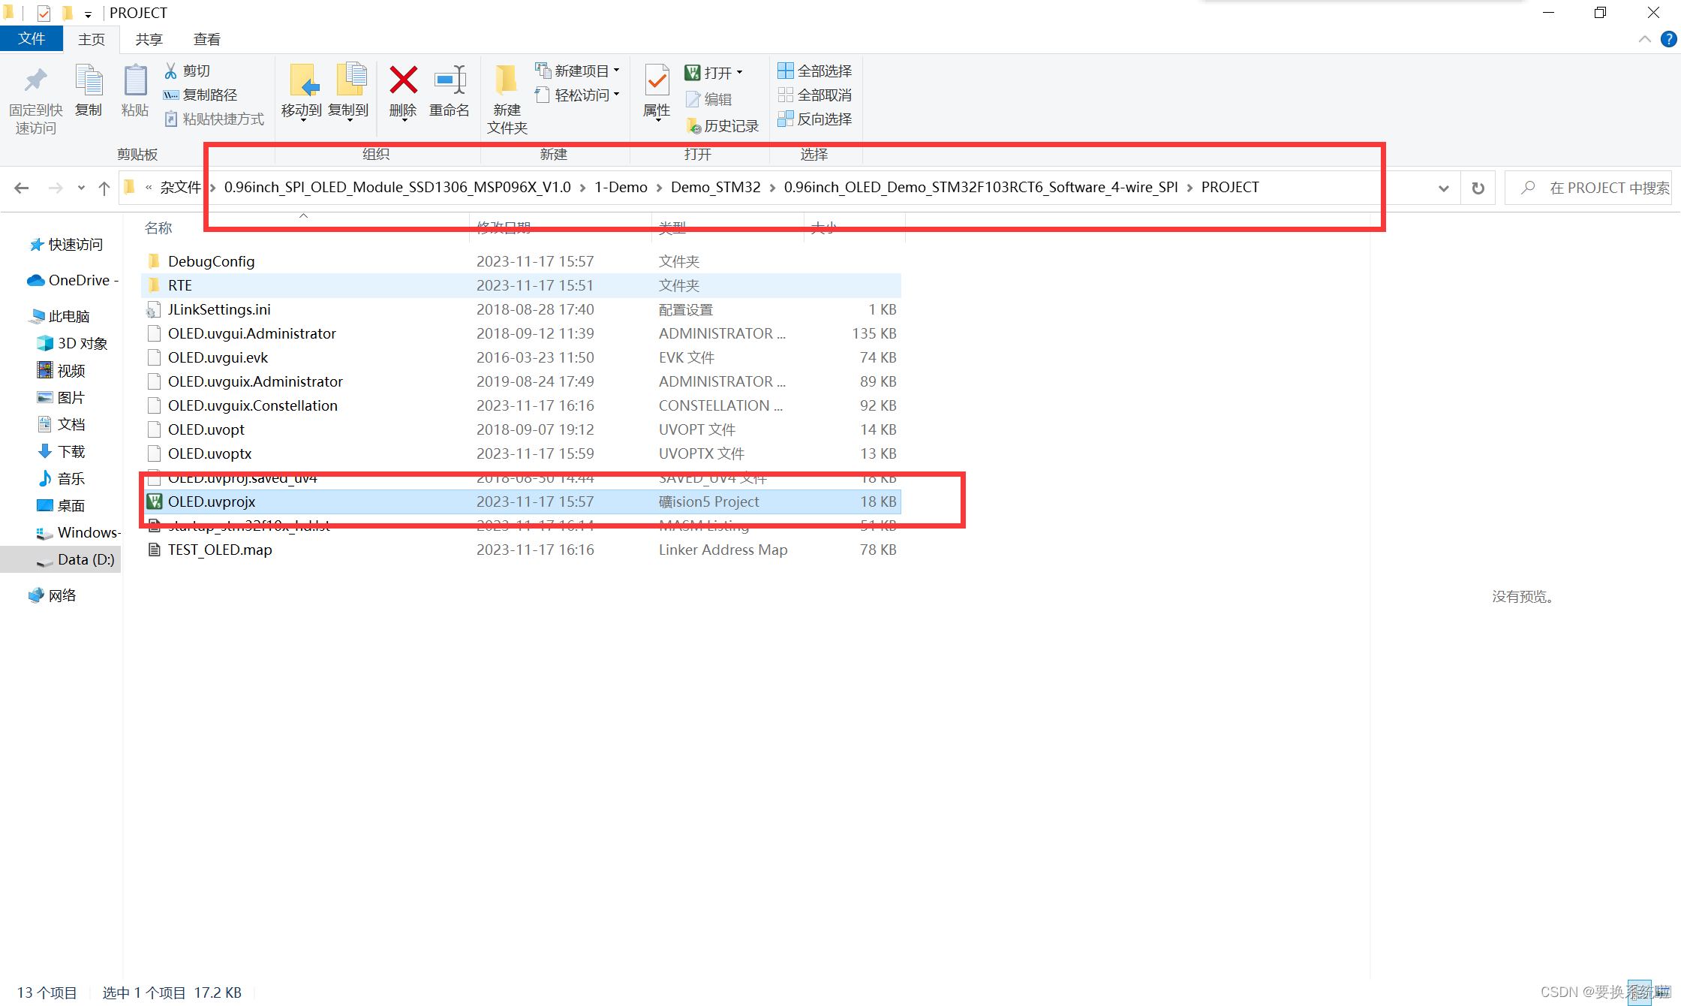This screenshot has width=1681, height=1006.
Task: Click the refresh button beside address bar
Action: [x=1478, y=188]
